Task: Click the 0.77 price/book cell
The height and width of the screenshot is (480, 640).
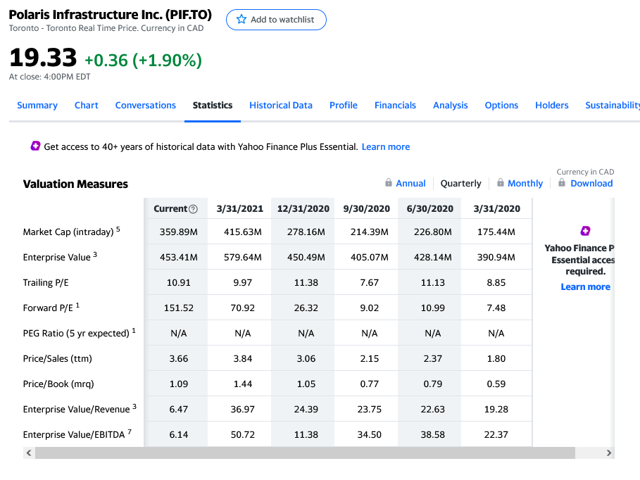Action: [x=370, y=384]
